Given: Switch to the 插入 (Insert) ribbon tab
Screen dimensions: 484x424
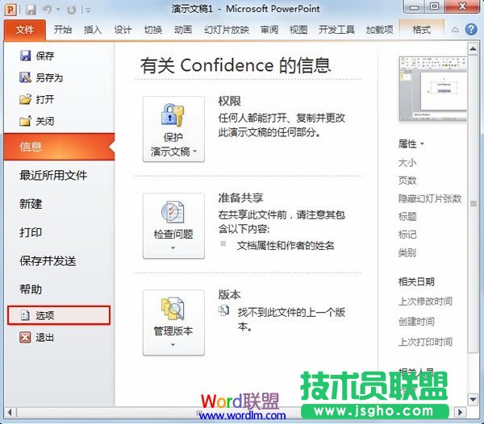Looking at the screenshot, I should 93,30.
